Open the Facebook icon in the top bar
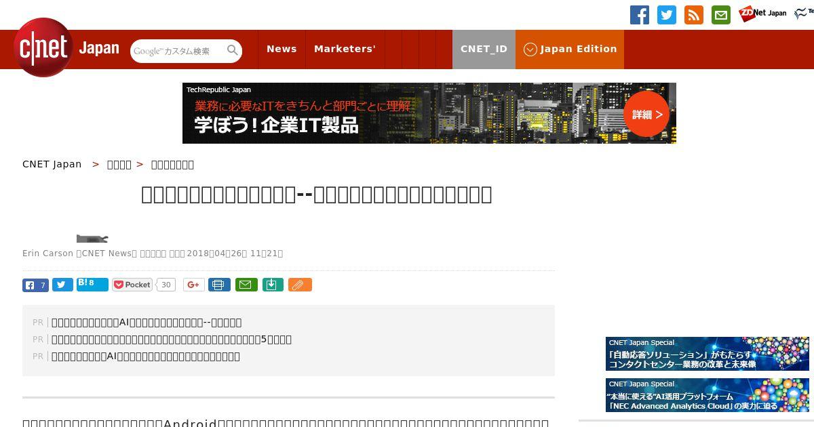Image resolution: width=814 pixels, height=427 pixels. (x=640, y=15)
